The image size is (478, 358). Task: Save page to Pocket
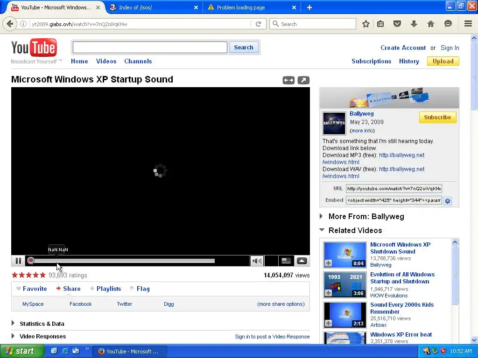pos(397,24)
